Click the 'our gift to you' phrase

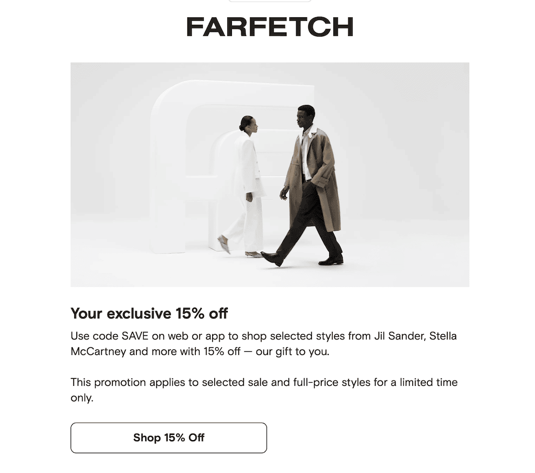[293, 351]
